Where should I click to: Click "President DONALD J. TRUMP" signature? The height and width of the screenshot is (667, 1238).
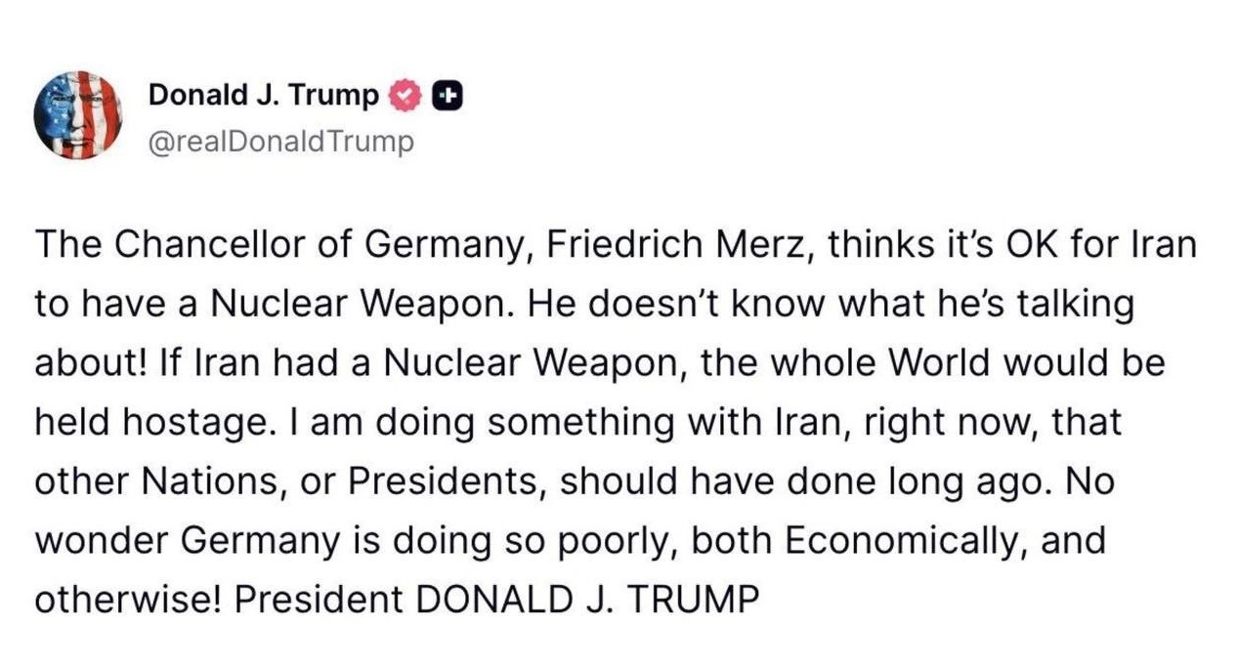(x=495, y=600)
